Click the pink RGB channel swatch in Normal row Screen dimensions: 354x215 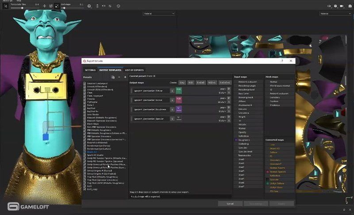coord(179,100)
